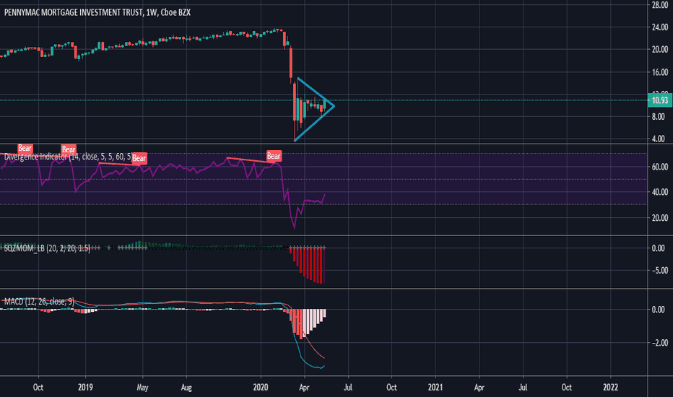Click the 28.00 price axis label

[x=660, y=5]
